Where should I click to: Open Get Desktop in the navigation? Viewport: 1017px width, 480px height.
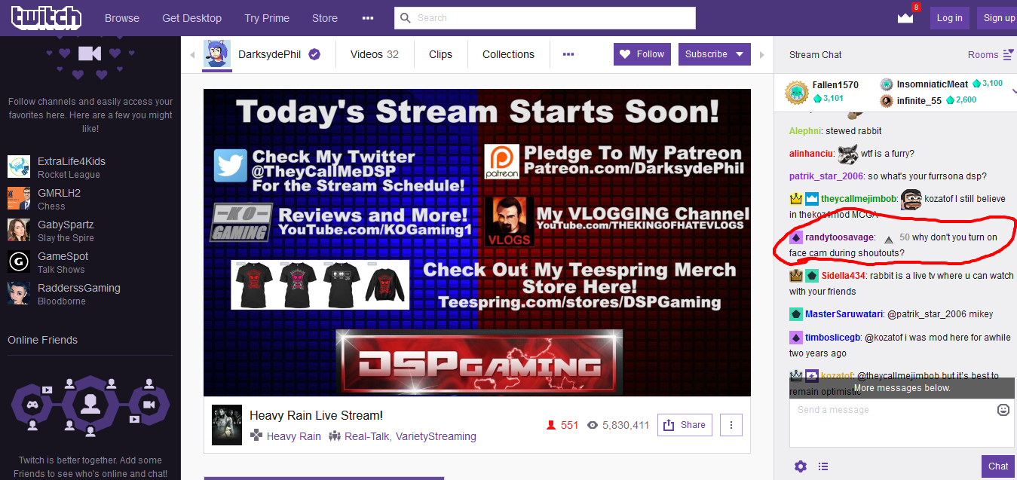[191, 18]
